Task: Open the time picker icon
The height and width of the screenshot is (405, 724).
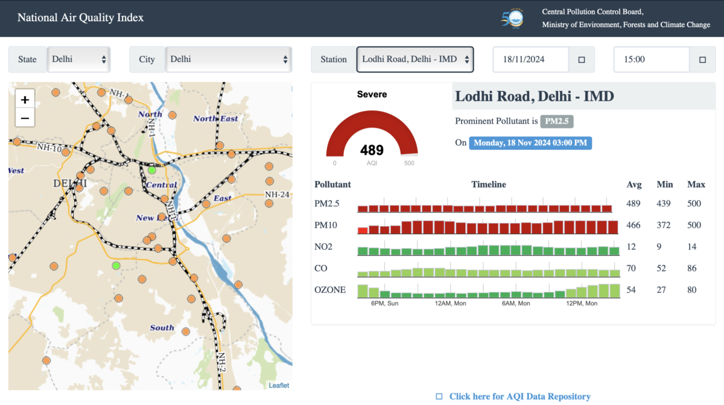Action: pos(702,60)
